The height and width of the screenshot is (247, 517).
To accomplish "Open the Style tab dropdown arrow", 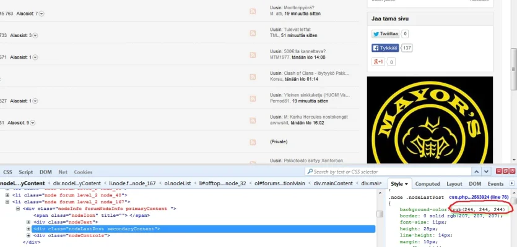I will [x=407, y=184].
